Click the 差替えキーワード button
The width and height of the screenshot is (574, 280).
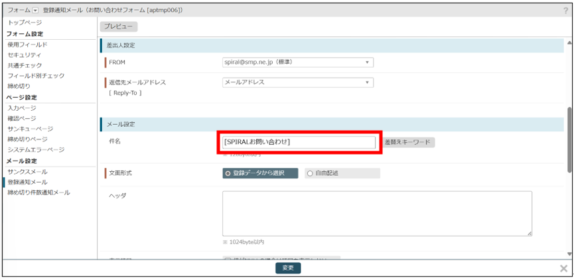click(x=409, y=143)
